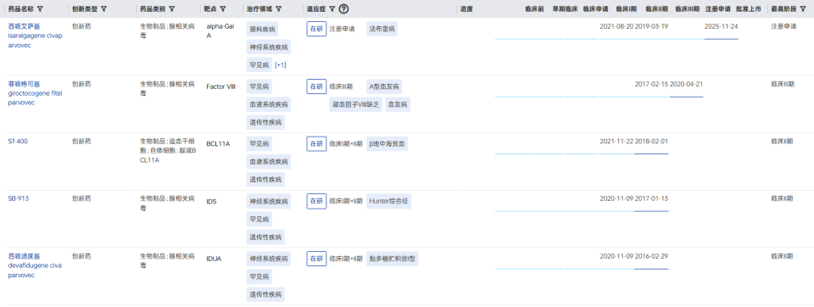
Task: Click 在研 button in the Hunter综合征 row
Action: tap(316, 201)
